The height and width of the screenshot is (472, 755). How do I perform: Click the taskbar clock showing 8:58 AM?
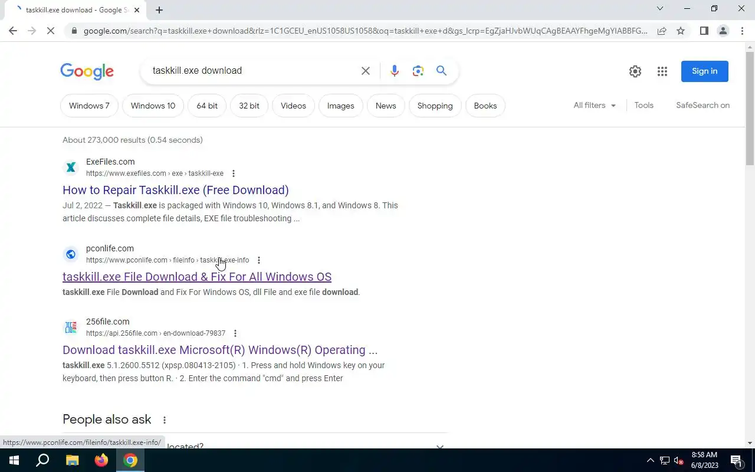point(705,460)
